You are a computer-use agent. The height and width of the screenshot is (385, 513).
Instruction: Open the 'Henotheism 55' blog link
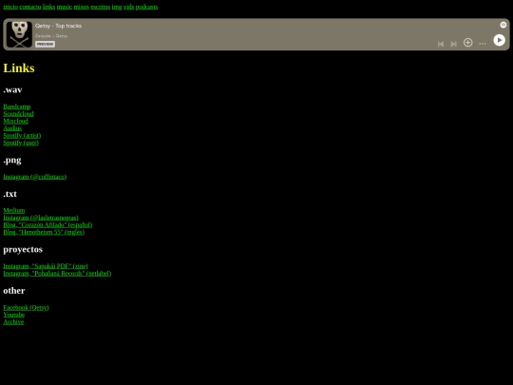pyautogui.click(x=44, y=232)
